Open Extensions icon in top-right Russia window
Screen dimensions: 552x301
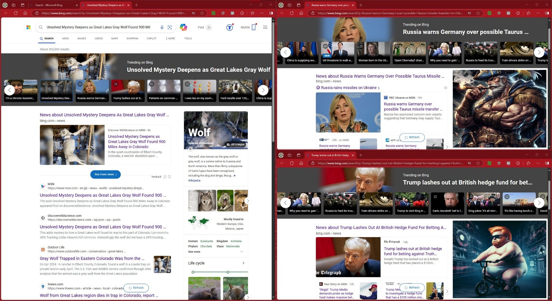(518, 13)
